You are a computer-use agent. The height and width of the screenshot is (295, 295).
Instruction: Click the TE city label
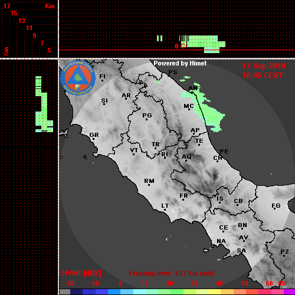(199, 141)
